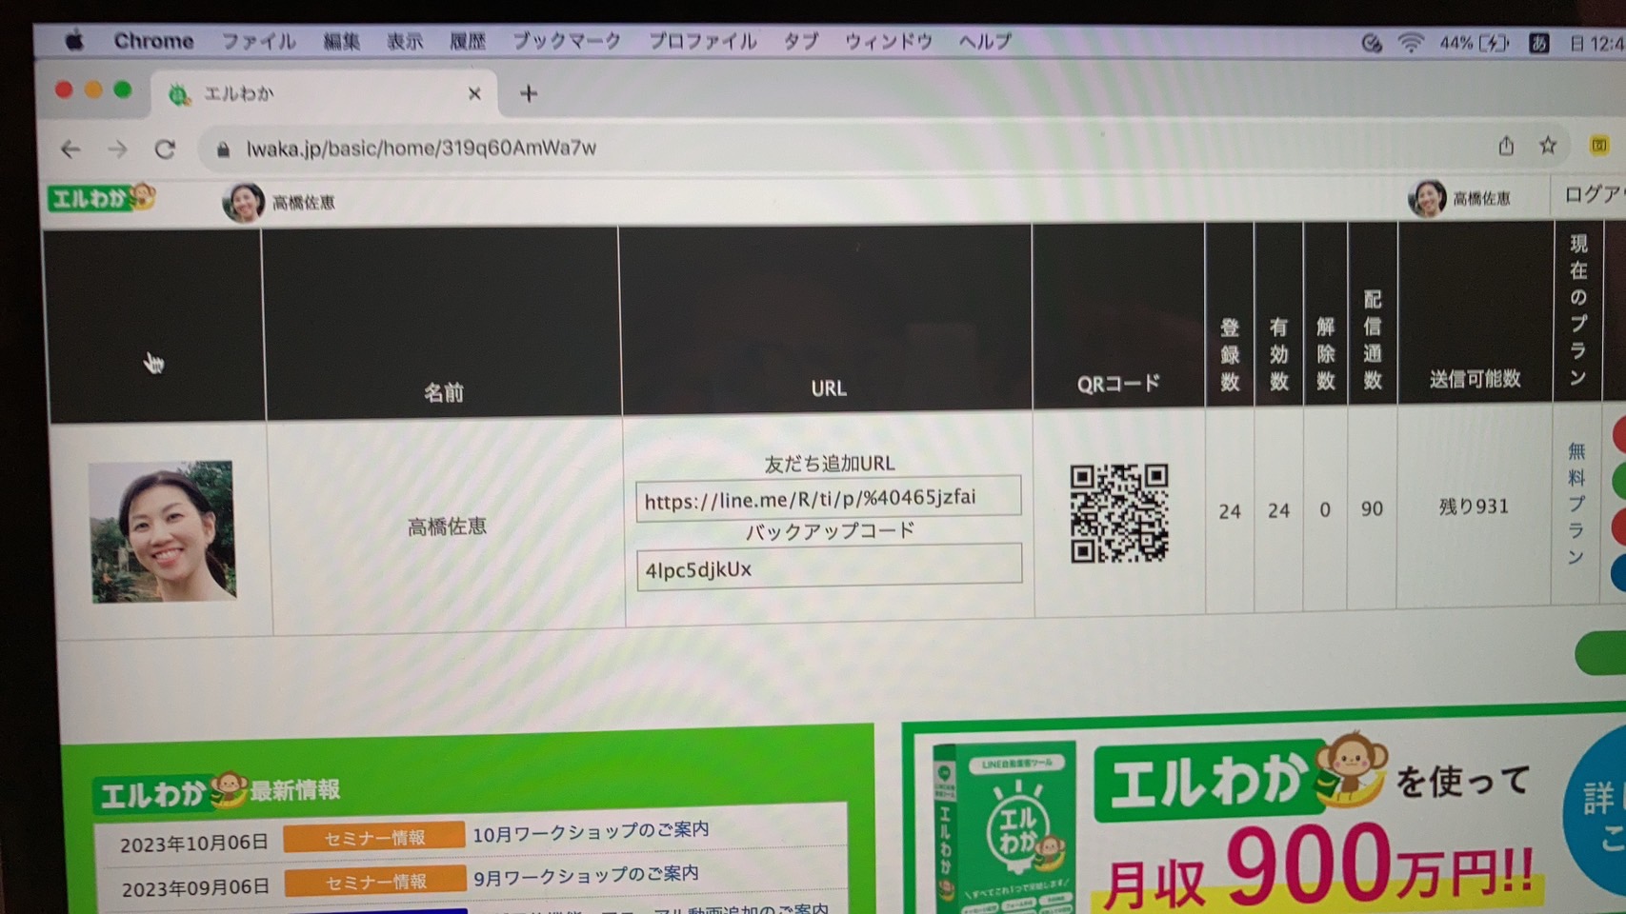The image size is (1626, 914).
Task: Click the 2023年10月06日 セミナー情報 tag
Action: [x=374, y=837]
